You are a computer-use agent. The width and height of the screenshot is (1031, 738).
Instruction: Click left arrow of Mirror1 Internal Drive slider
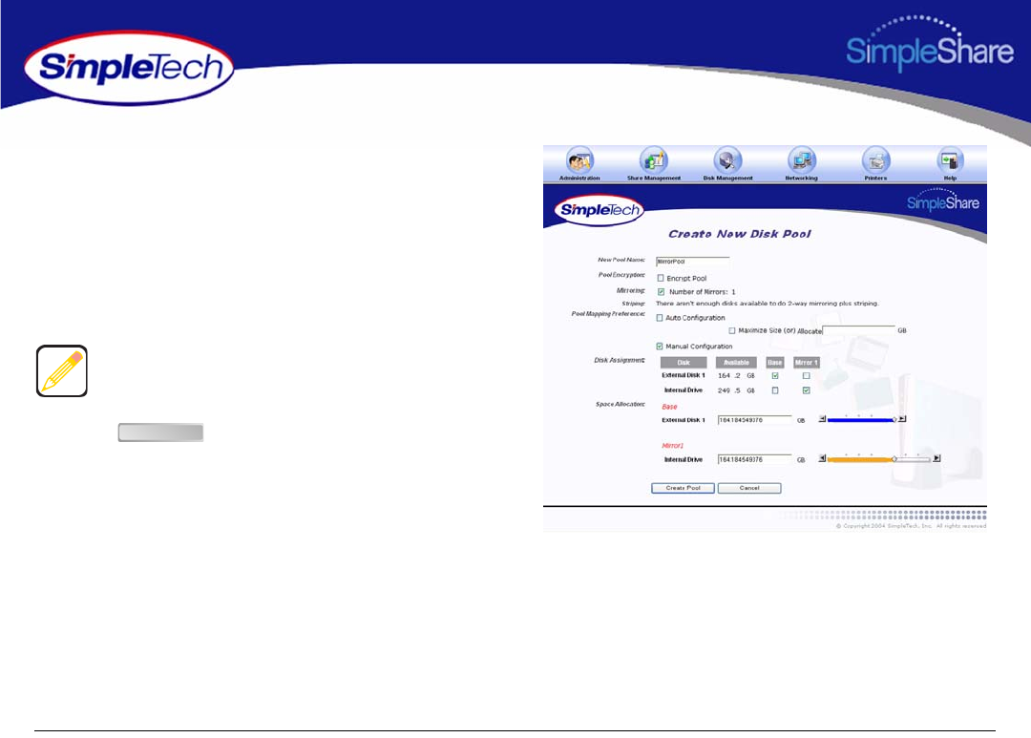(x=822, y=458)
